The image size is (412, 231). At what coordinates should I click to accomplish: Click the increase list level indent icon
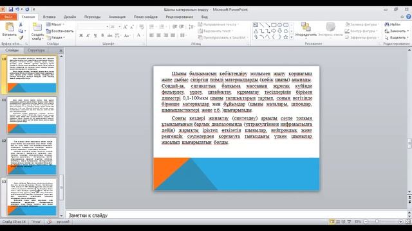click(x=182, y=27)
